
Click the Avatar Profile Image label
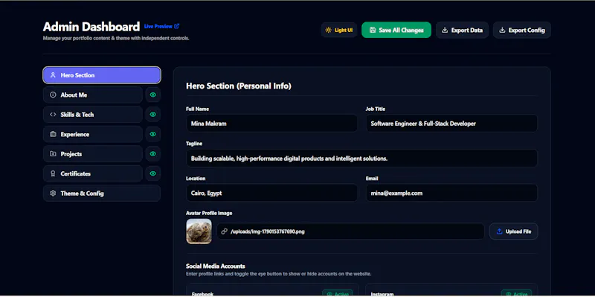[209, 213]
